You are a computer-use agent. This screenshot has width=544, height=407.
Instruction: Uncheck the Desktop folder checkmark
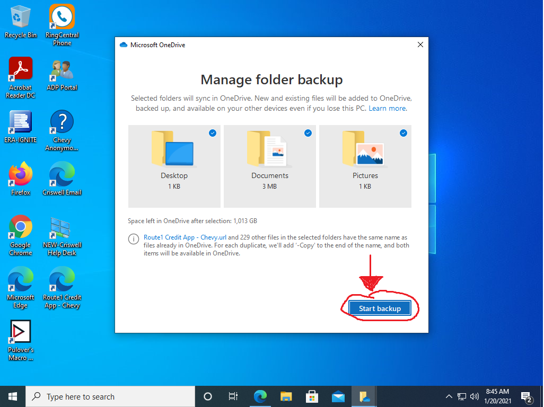pyautogui.click(x=213, y=133)
